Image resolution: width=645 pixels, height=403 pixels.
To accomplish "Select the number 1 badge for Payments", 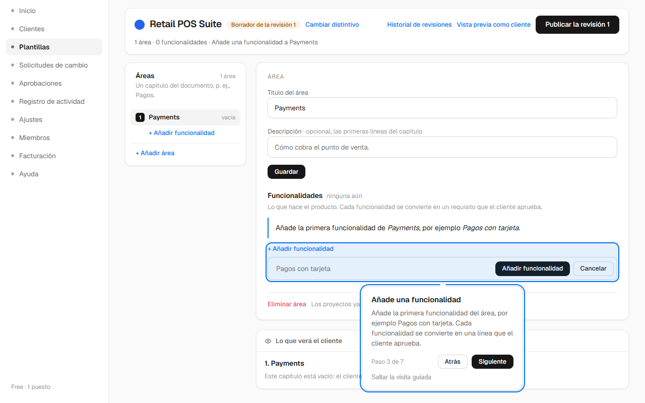I will tap(140, 117).
